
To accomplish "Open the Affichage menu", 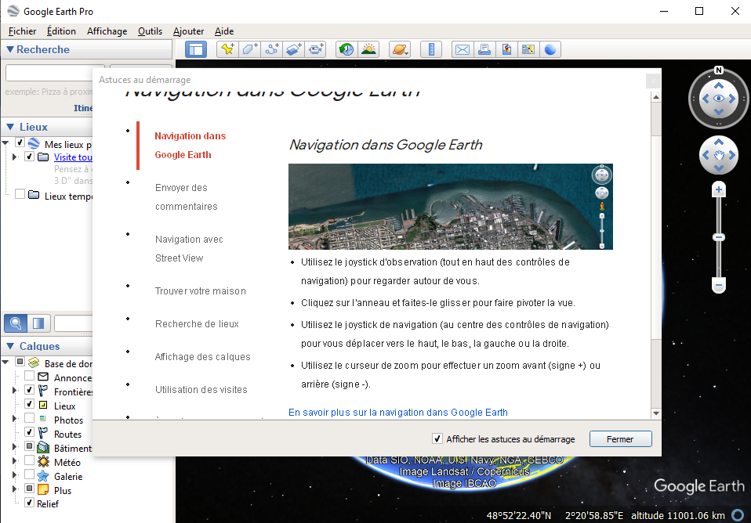I will point(107,31).
